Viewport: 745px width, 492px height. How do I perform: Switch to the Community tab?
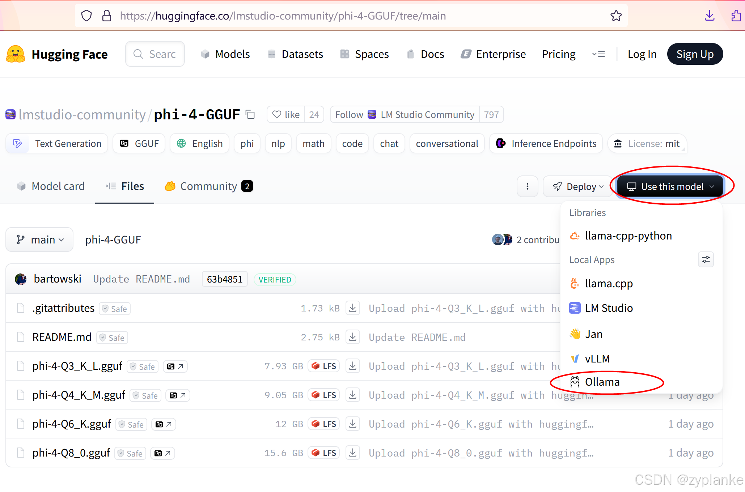click(208, 186)
